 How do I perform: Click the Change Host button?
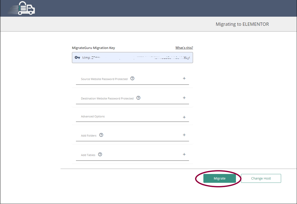(261, 178)
